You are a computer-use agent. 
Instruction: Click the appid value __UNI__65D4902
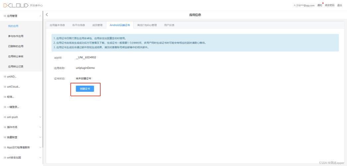point(86,57)
